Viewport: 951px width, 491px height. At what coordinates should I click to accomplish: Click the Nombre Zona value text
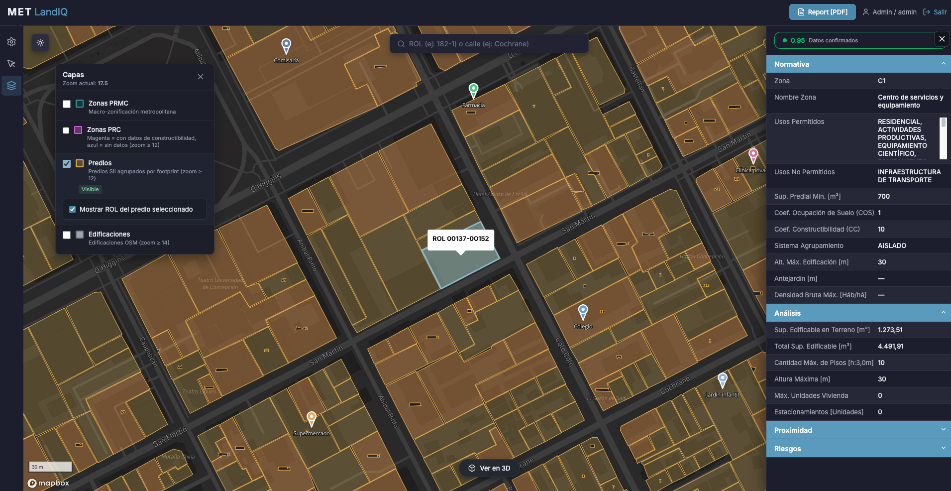[911, 101]
